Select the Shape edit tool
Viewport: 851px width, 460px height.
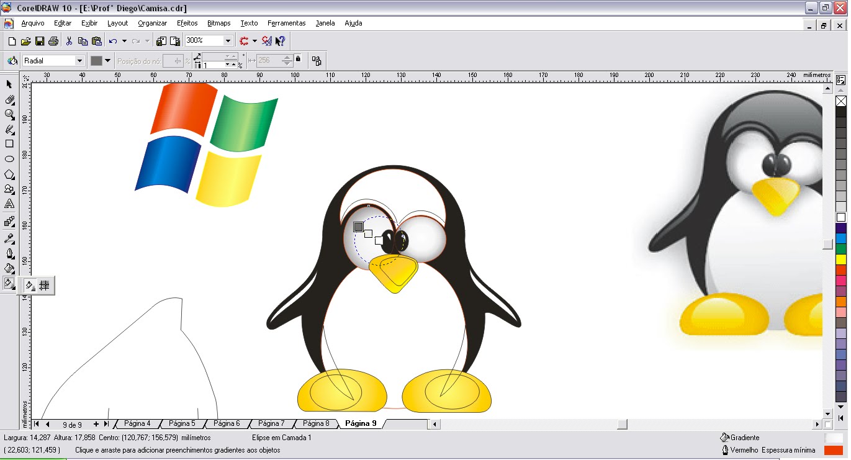tap(9, 99)
